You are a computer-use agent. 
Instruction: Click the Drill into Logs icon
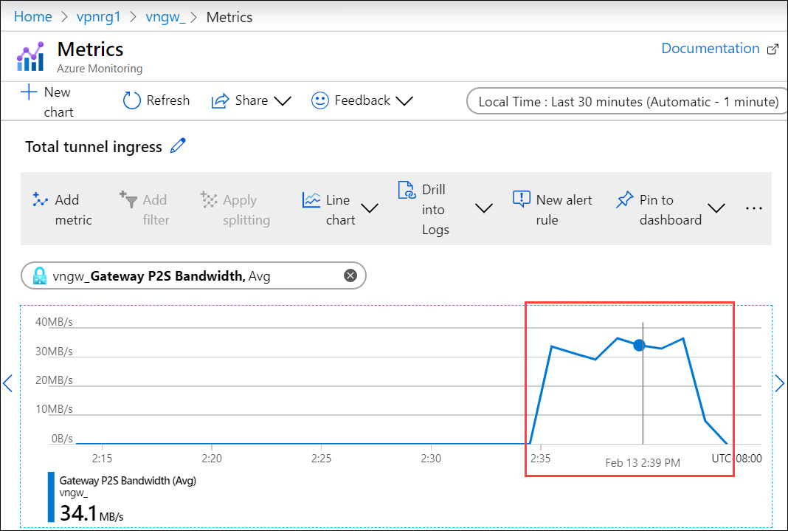click(407, 190)
